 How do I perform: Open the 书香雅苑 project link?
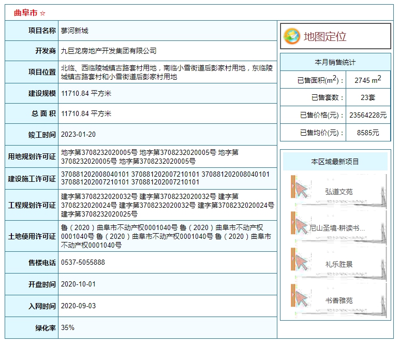click(x=339, y=300)
